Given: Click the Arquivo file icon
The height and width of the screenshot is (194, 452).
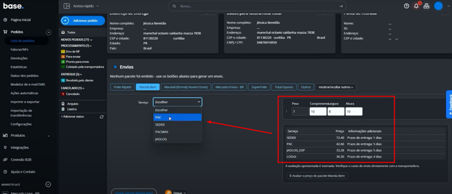Looking at the screenshot, I should click(x=63, y=104).
